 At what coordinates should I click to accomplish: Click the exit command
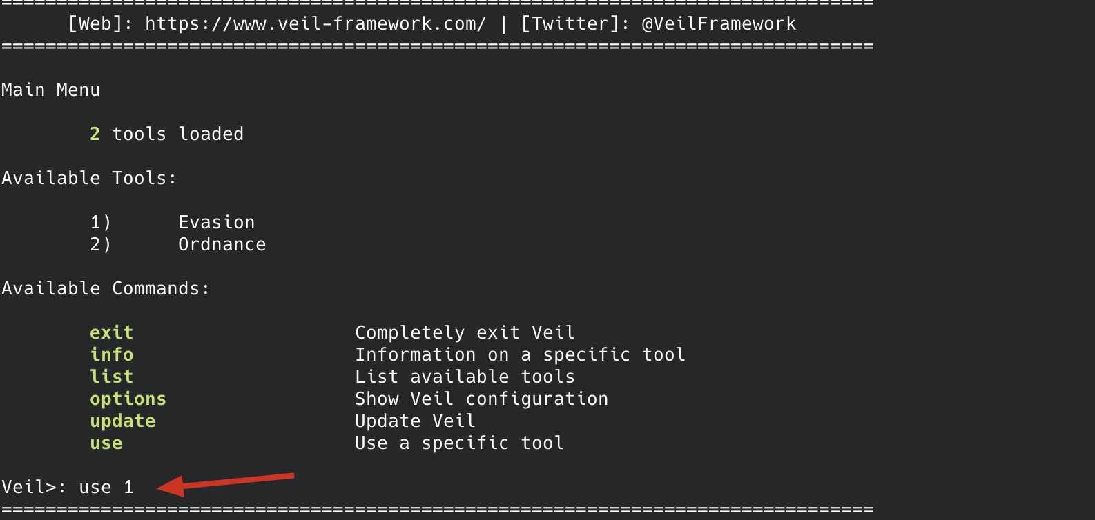pos(111,332)
